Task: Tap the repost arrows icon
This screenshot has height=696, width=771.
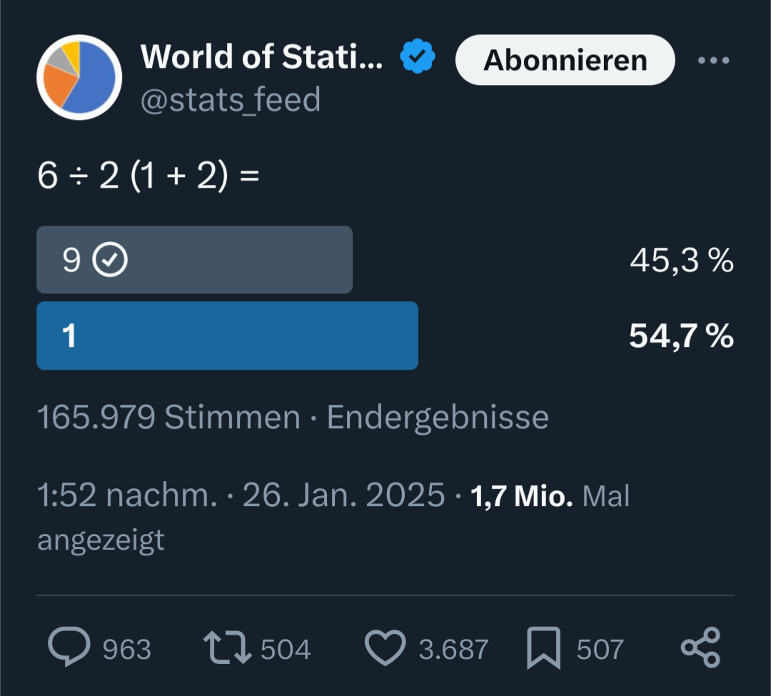Action: [x=227, y=647]
